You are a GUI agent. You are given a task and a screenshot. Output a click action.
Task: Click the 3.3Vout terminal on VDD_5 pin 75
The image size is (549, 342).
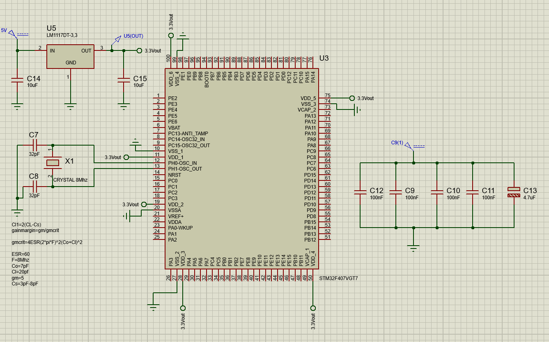coord(351,98)
